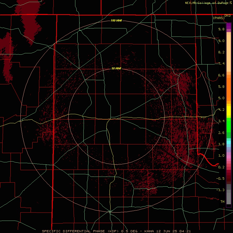Click the 4.2 value on the color scale

coord(221,110)
